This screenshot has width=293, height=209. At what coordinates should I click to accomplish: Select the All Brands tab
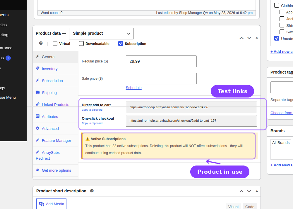(281, 143)
